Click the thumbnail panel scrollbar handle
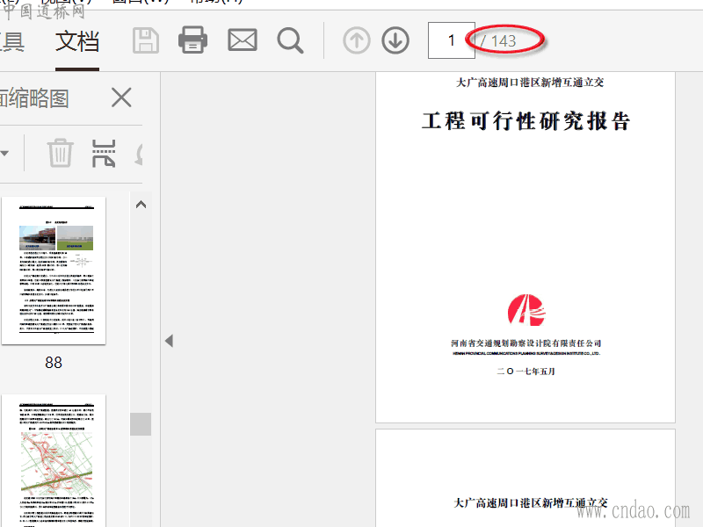 coord(141,424)
